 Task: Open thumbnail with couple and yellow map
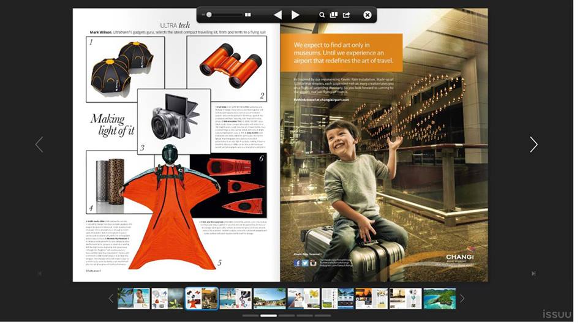click(x=304, y=298)
